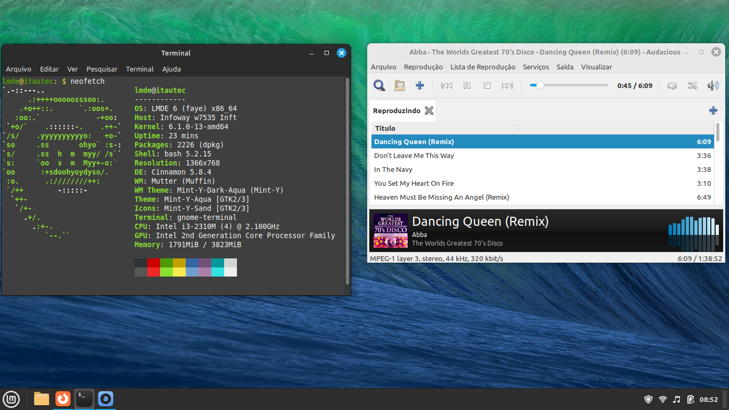Add files with the toolbar plus icon
Viewport: 729px width, 410px height.
420,85
